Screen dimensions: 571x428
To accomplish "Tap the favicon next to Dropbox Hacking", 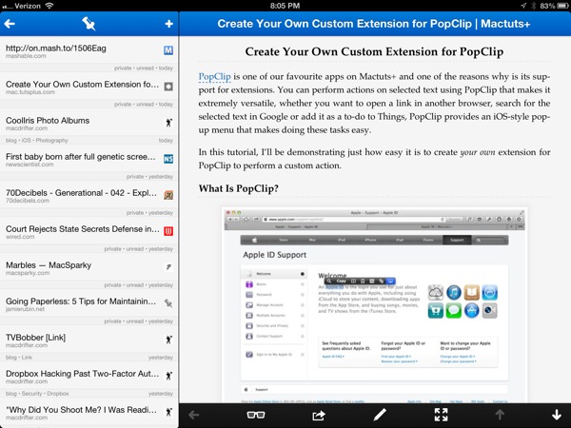I will click(x=168, y=376).
